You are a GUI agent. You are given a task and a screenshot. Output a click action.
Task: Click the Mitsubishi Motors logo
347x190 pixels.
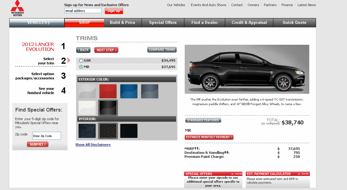click(x=17, y=8)
